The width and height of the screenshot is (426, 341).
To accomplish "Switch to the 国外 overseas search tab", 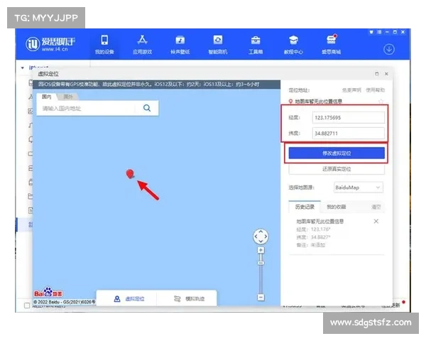I will [68, 97].
